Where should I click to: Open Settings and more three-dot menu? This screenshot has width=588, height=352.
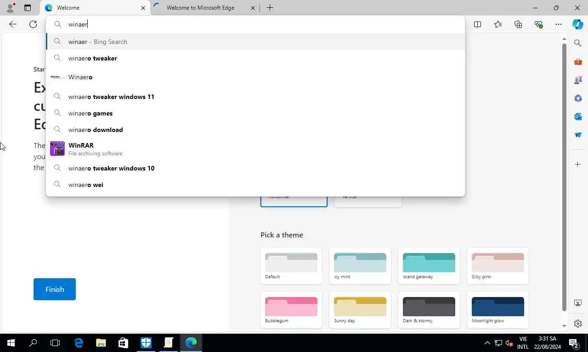coord(559,24)
